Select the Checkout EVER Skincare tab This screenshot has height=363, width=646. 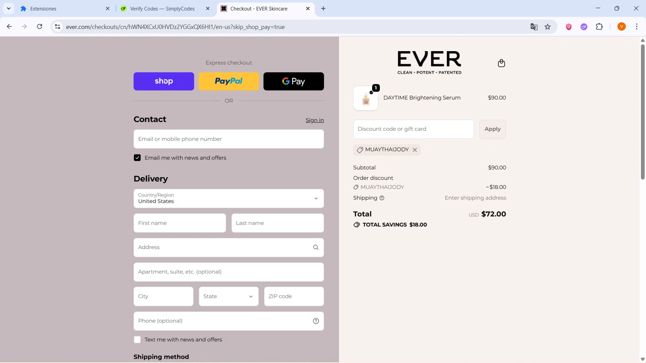265,9
